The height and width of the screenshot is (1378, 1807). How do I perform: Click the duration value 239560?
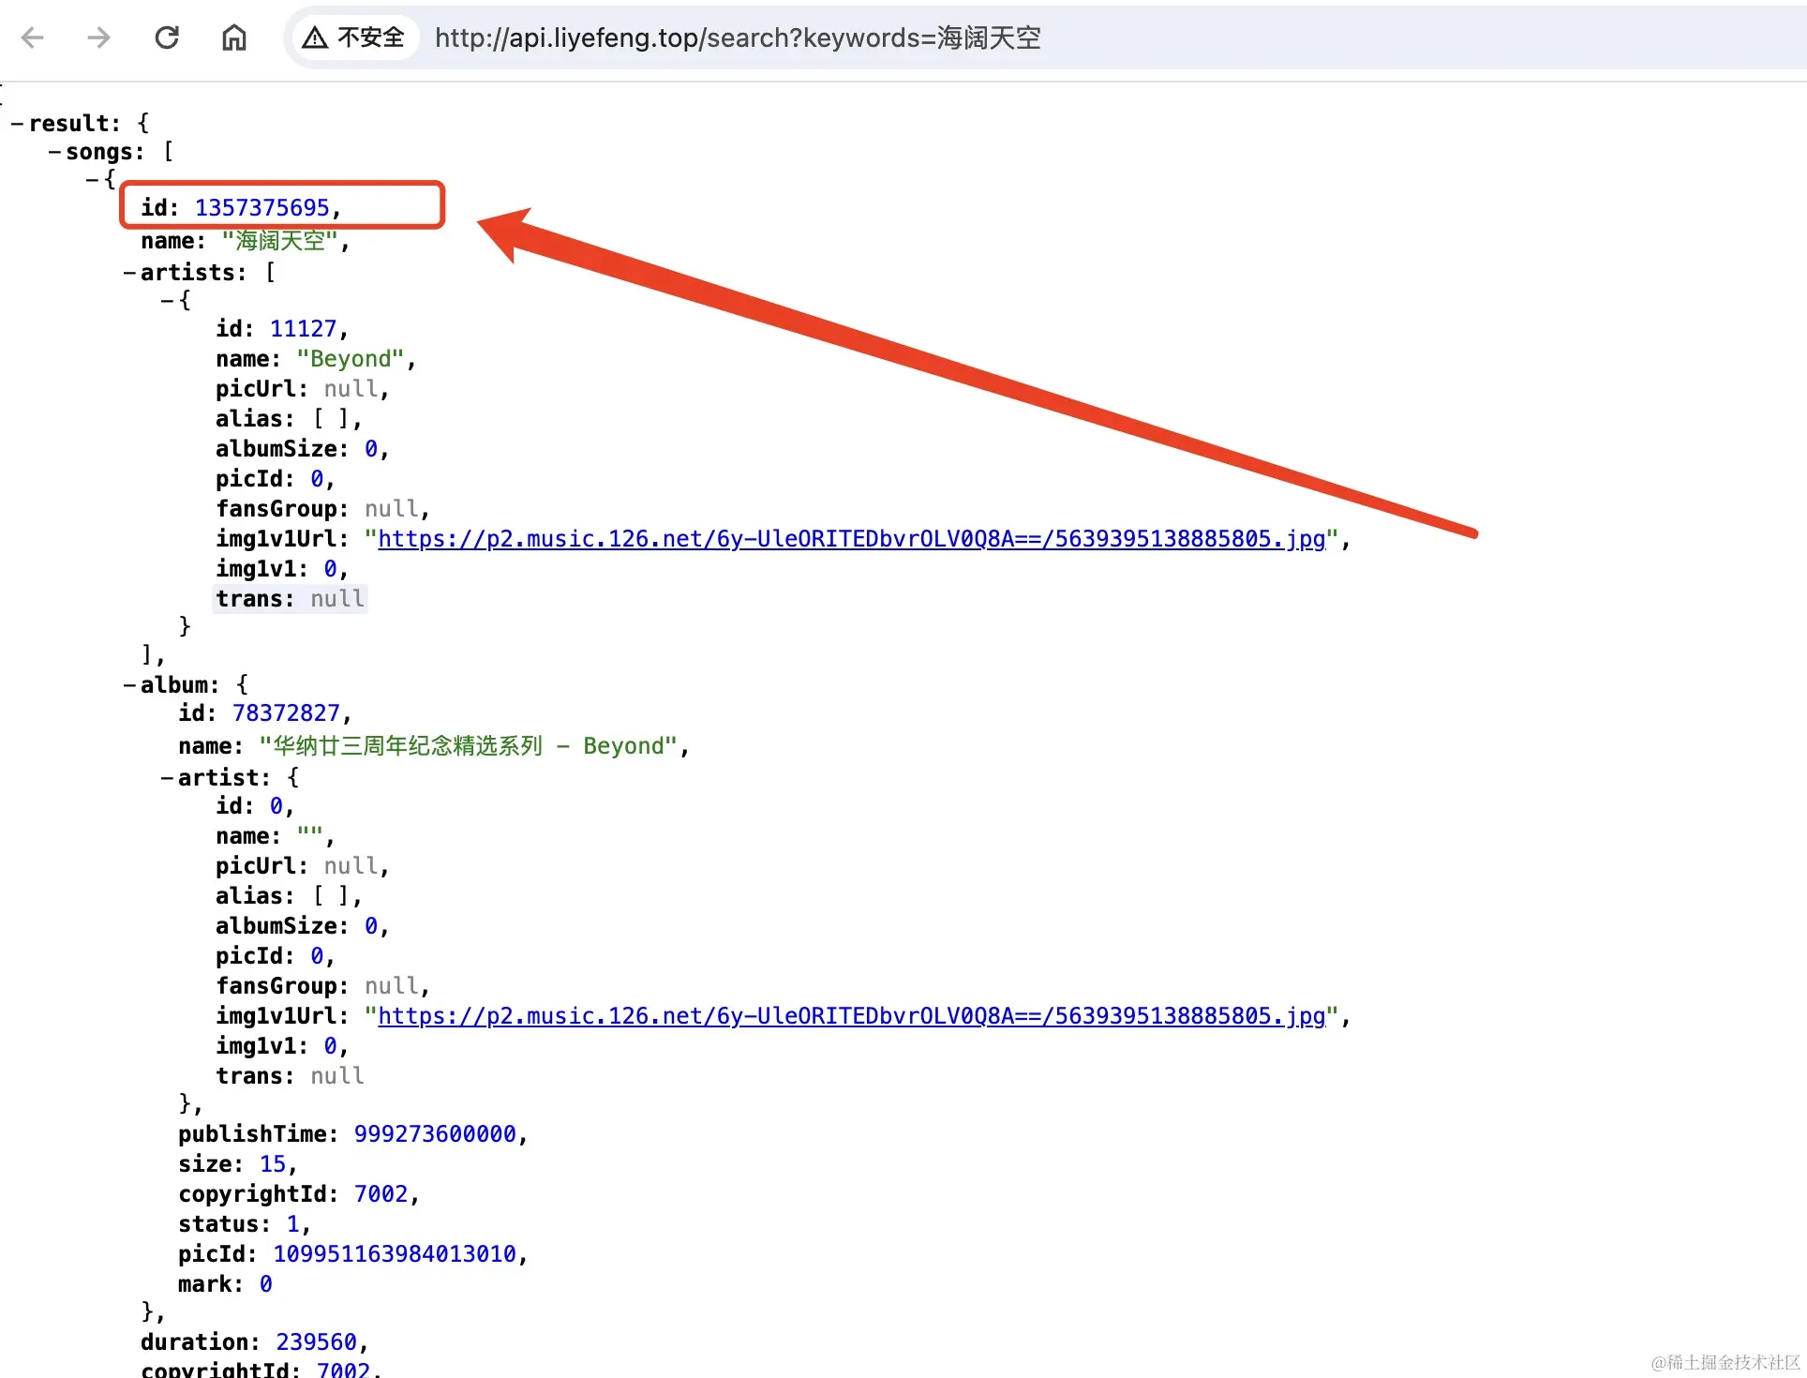(x=316, y=1342)
